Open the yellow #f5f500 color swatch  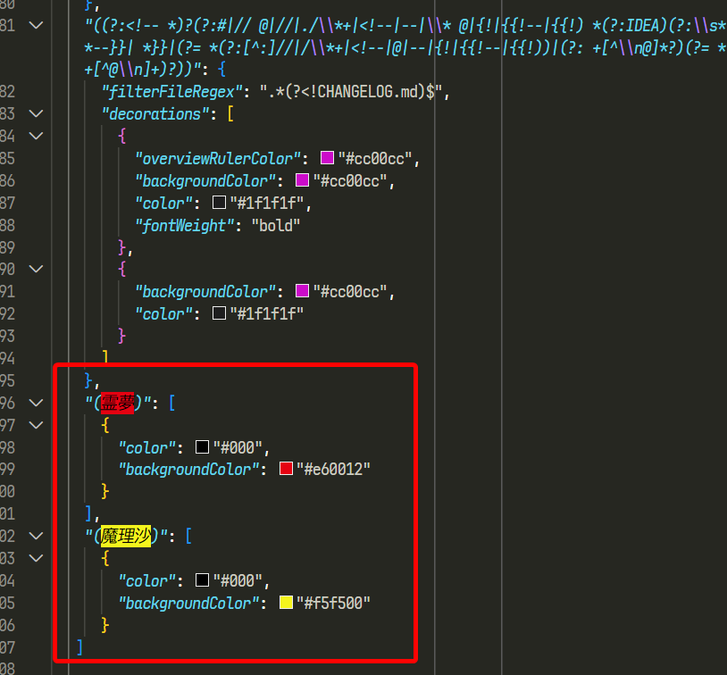(286, 603)
